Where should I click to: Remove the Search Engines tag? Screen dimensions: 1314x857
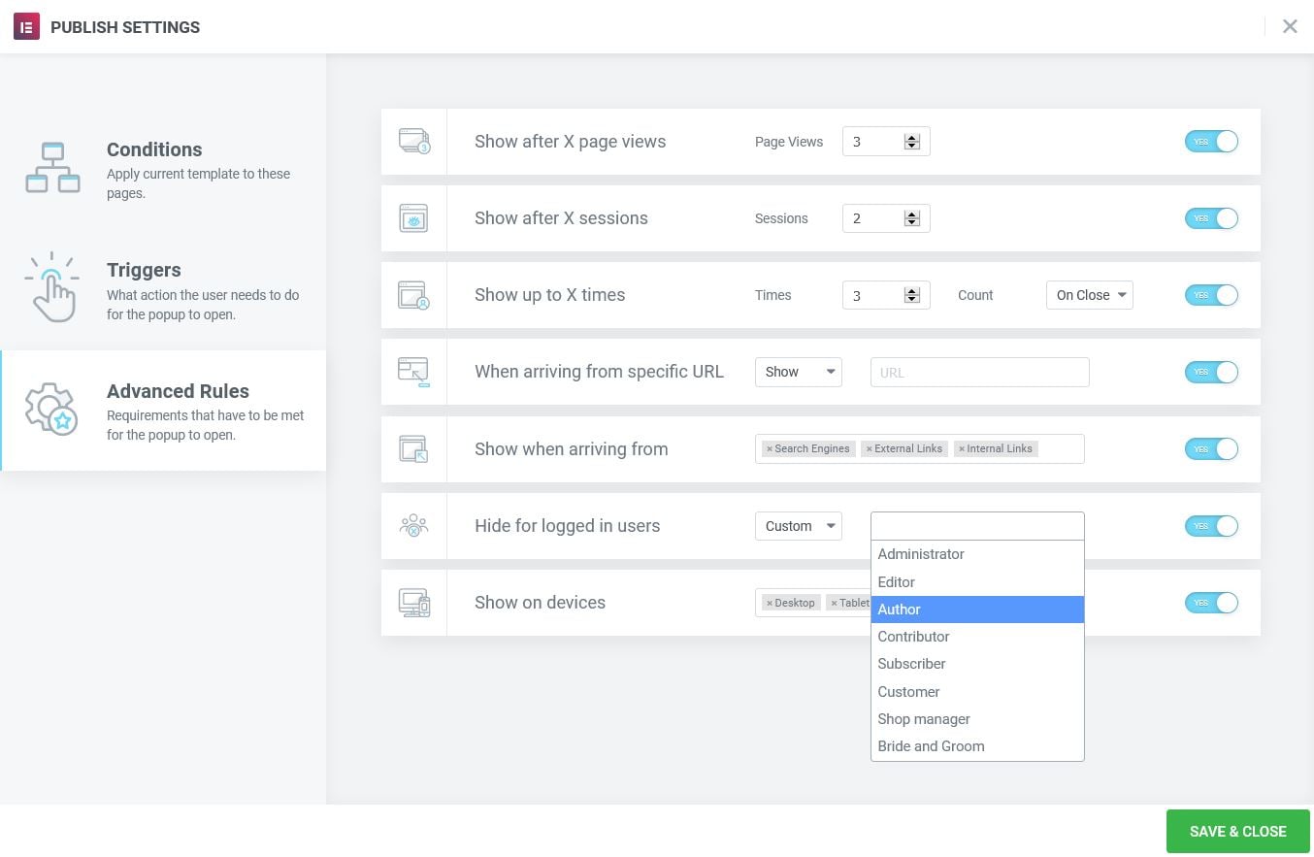770,449
